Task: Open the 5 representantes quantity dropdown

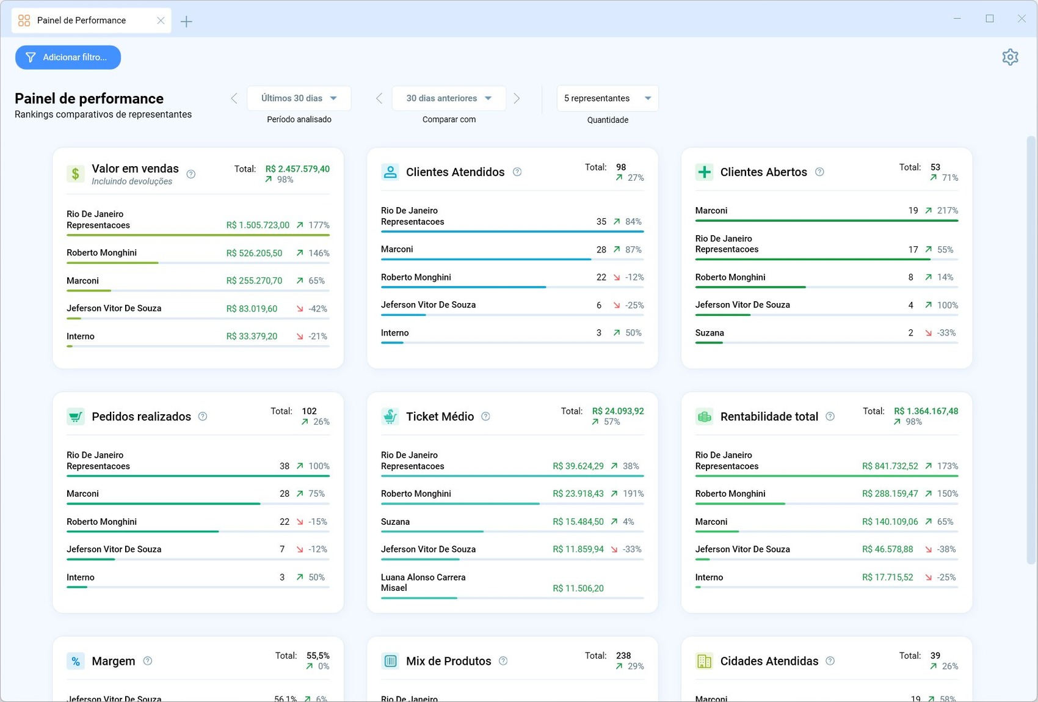Action: [608, 98]
